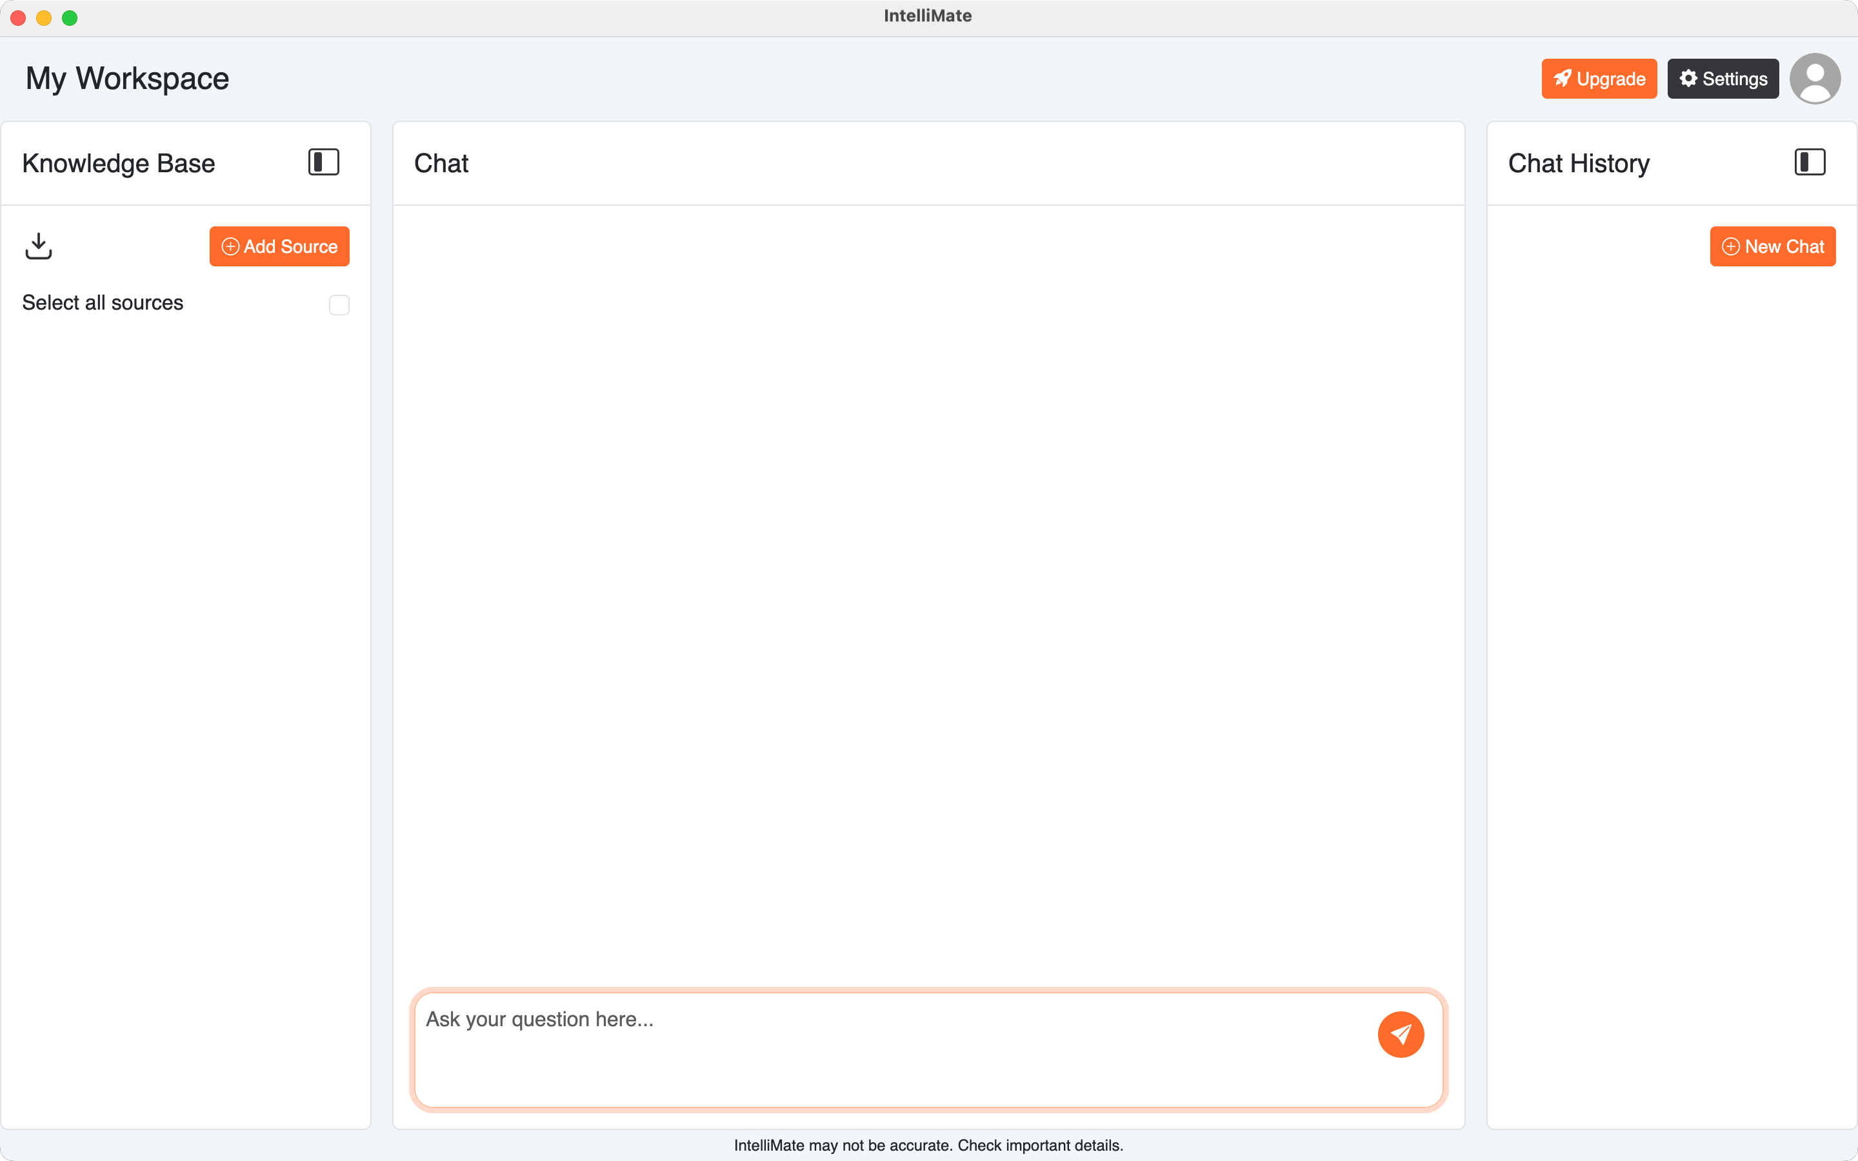Screen dimensions: 1858x1161
Task: Click the IntelliMate title text
Action: click(928, 15)
